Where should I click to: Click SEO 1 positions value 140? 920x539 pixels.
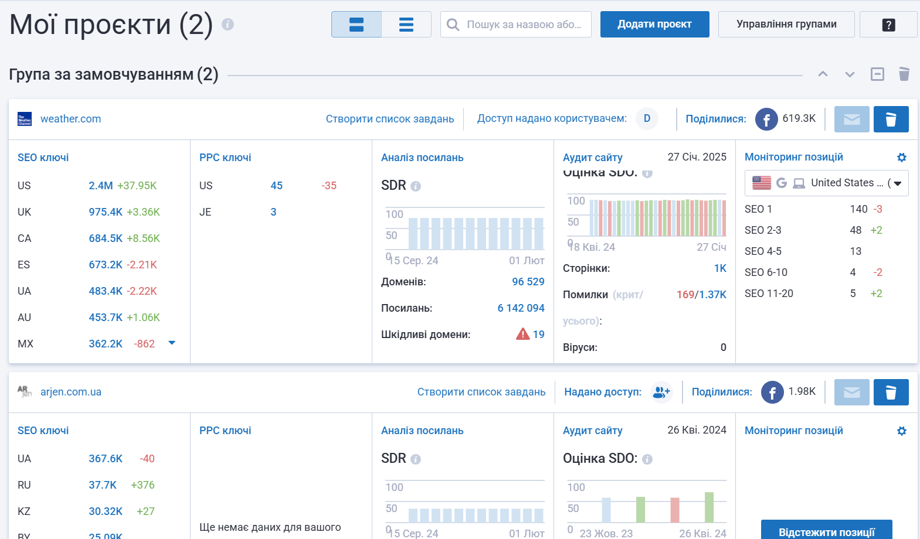coord(858,209)
